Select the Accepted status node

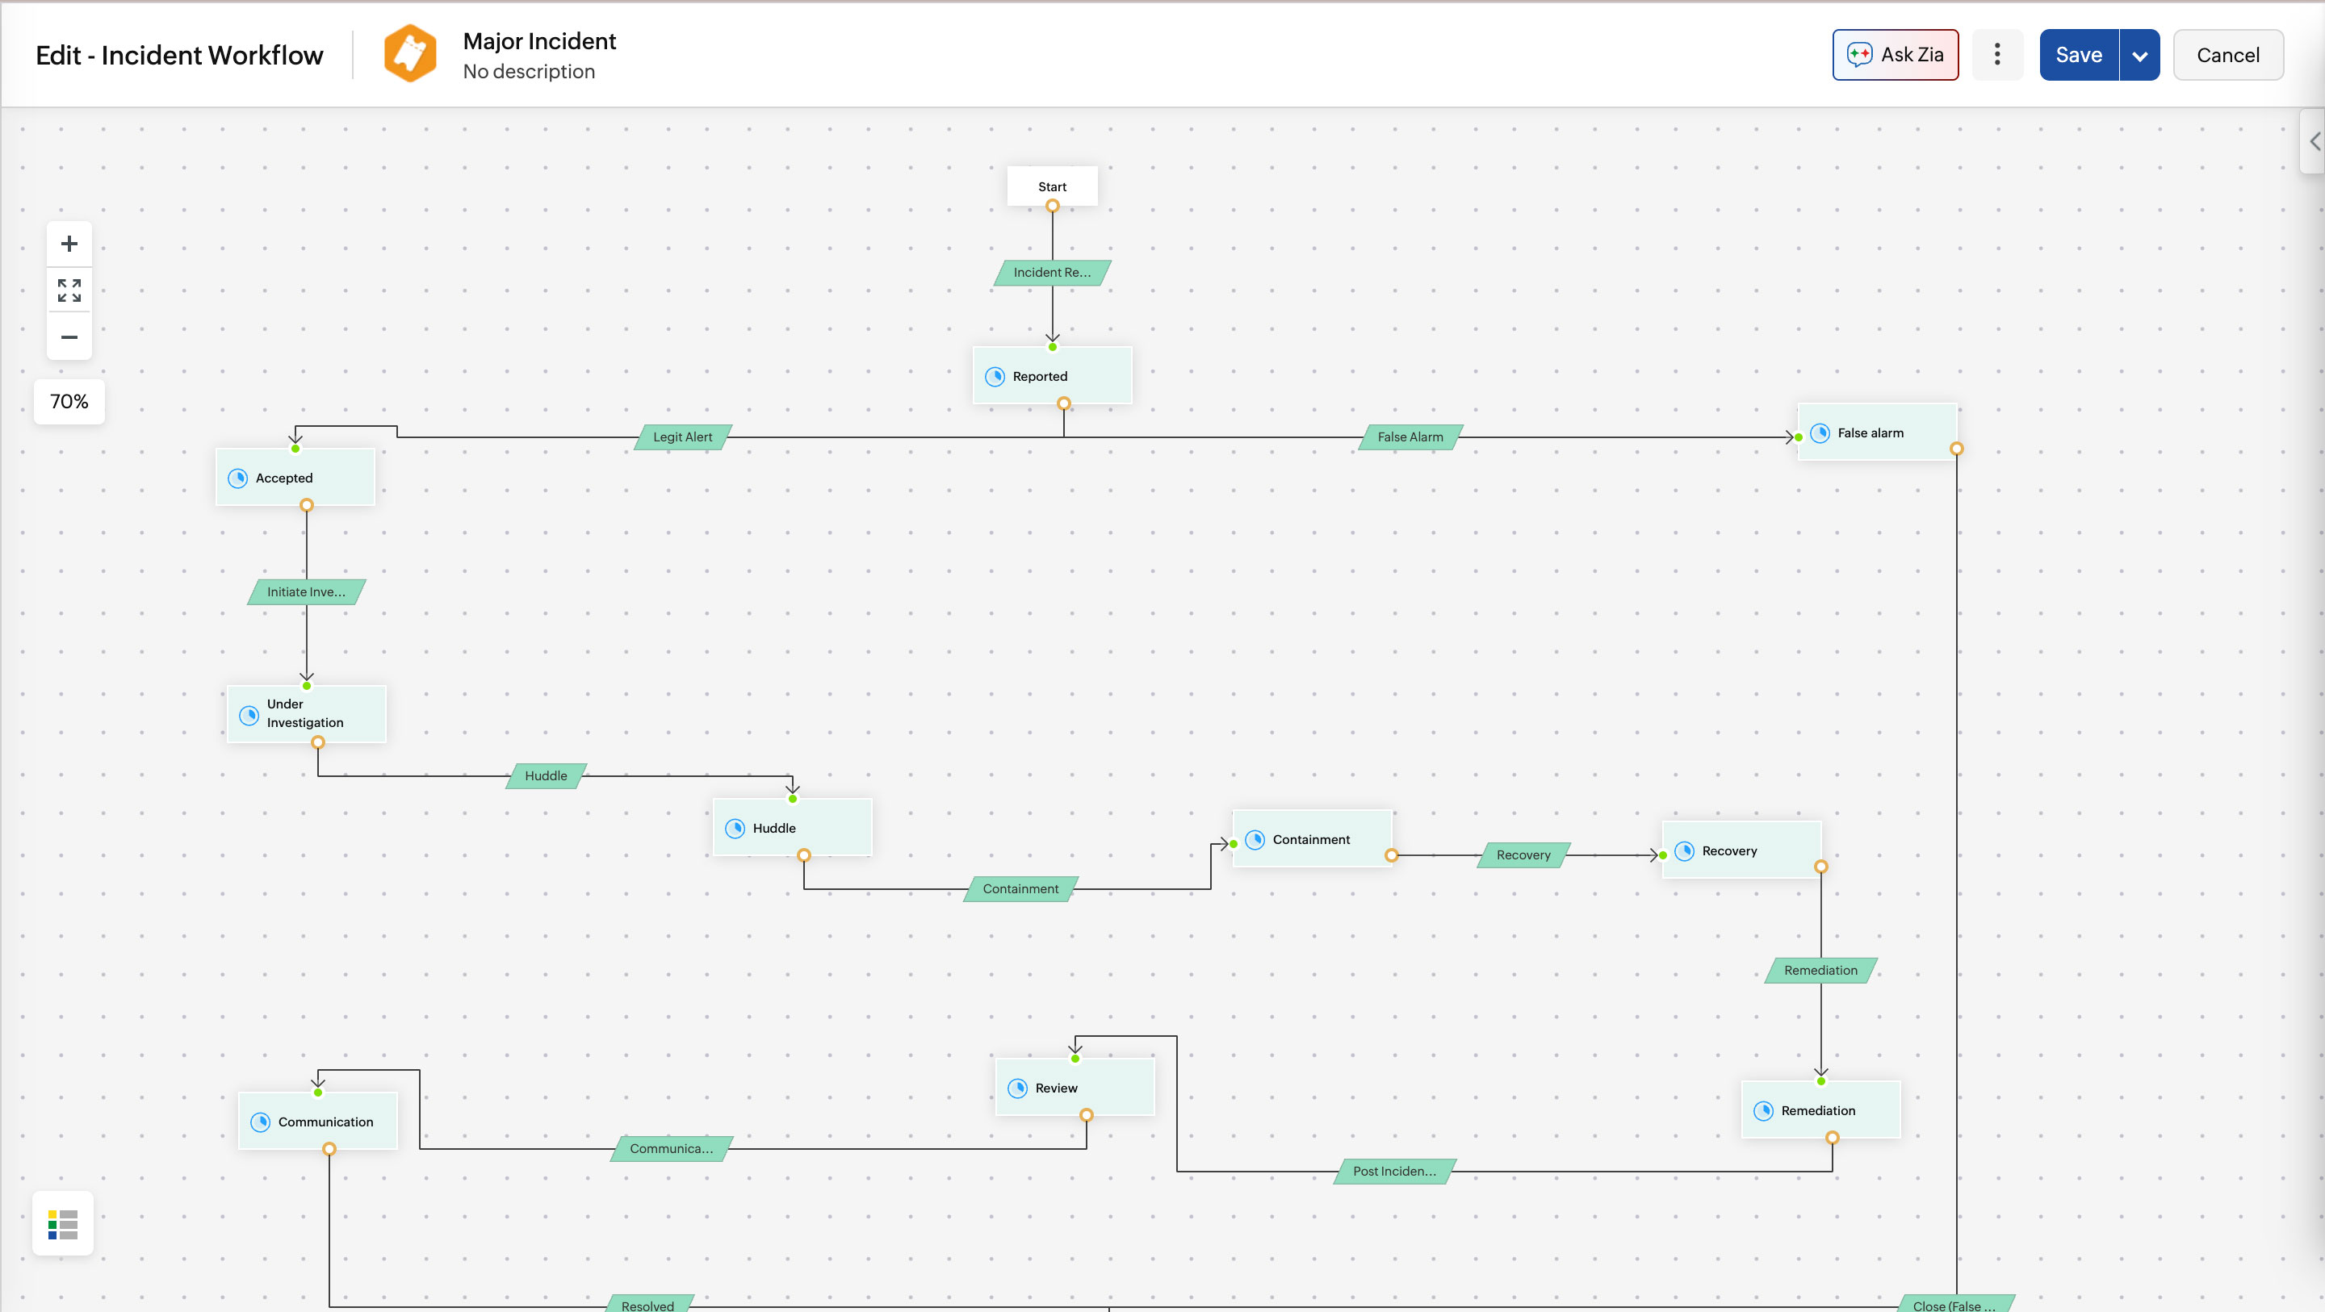[295, 478]
